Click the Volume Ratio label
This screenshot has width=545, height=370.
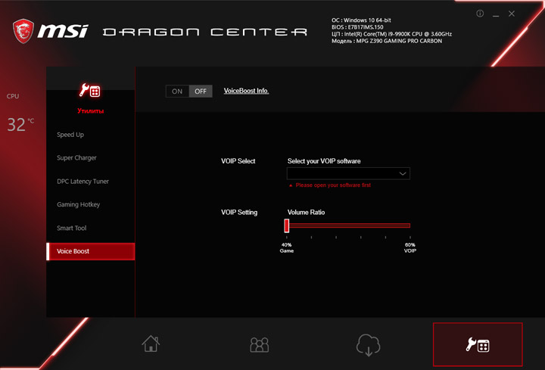[306, 213]
